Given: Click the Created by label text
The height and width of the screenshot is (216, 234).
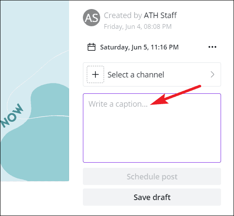Looking at the screenshot, I should coord(123,15).
